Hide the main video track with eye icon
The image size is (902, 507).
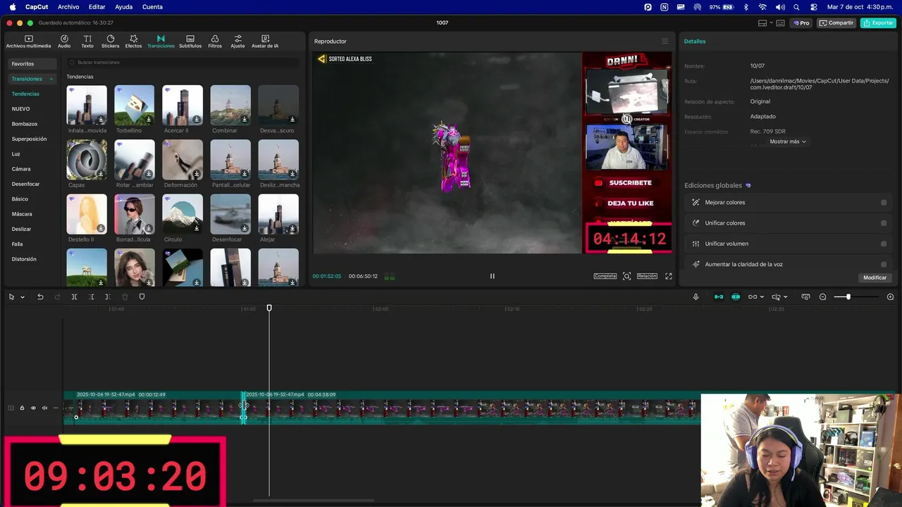(x=33, y=408)
